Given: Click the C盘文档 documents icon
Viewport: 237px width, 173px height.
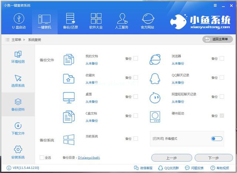Looking at the screenshot, I should (69, 117).
